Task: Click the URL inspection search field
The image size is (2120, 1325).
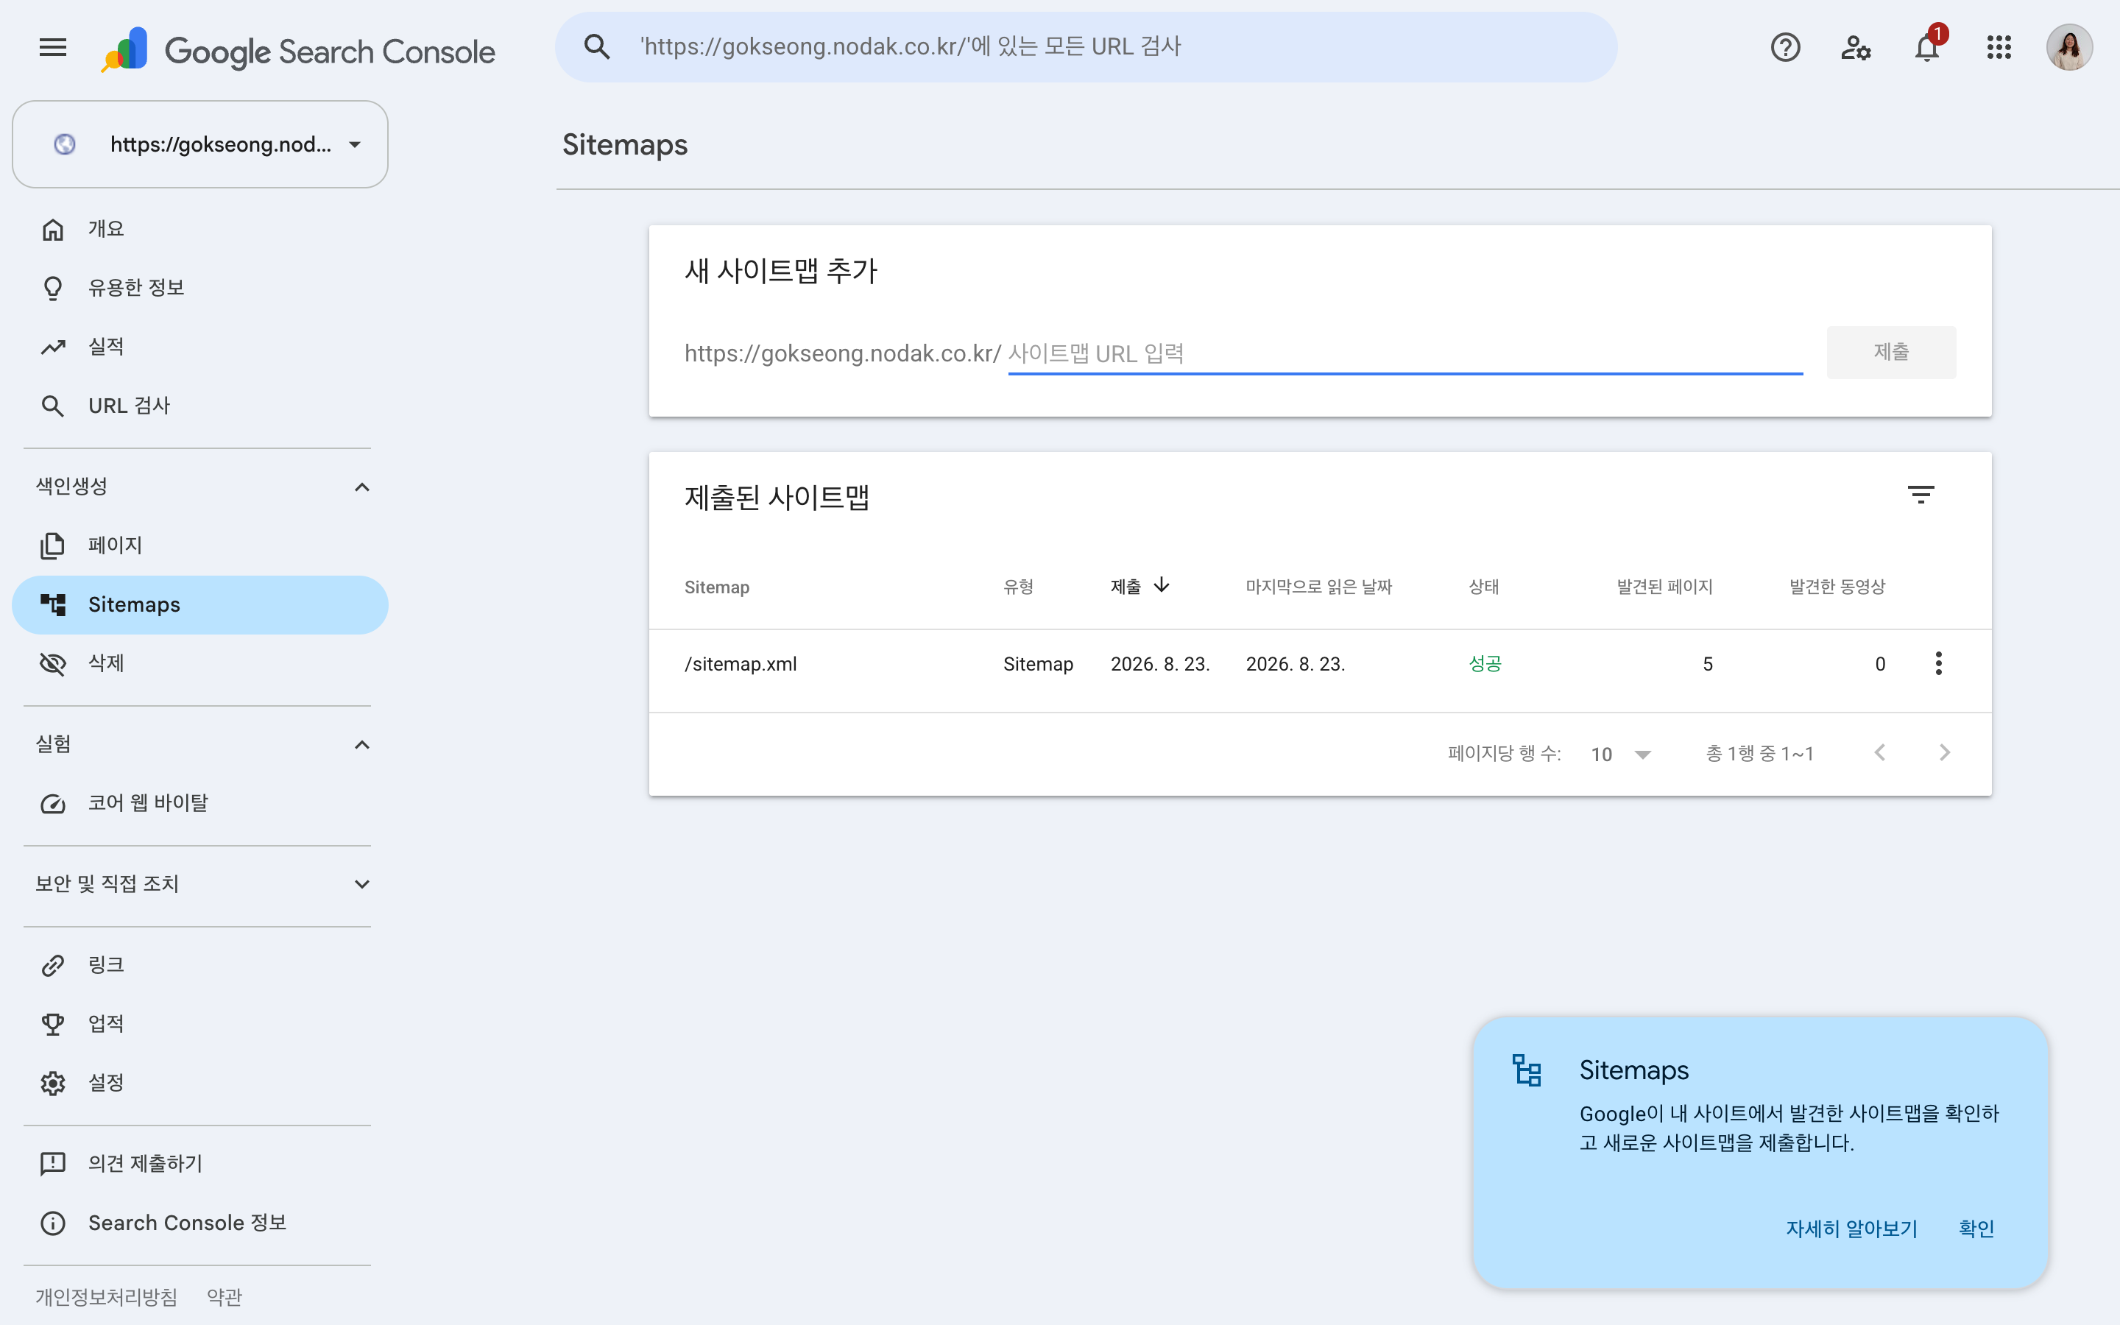Action: point(1086,47)
